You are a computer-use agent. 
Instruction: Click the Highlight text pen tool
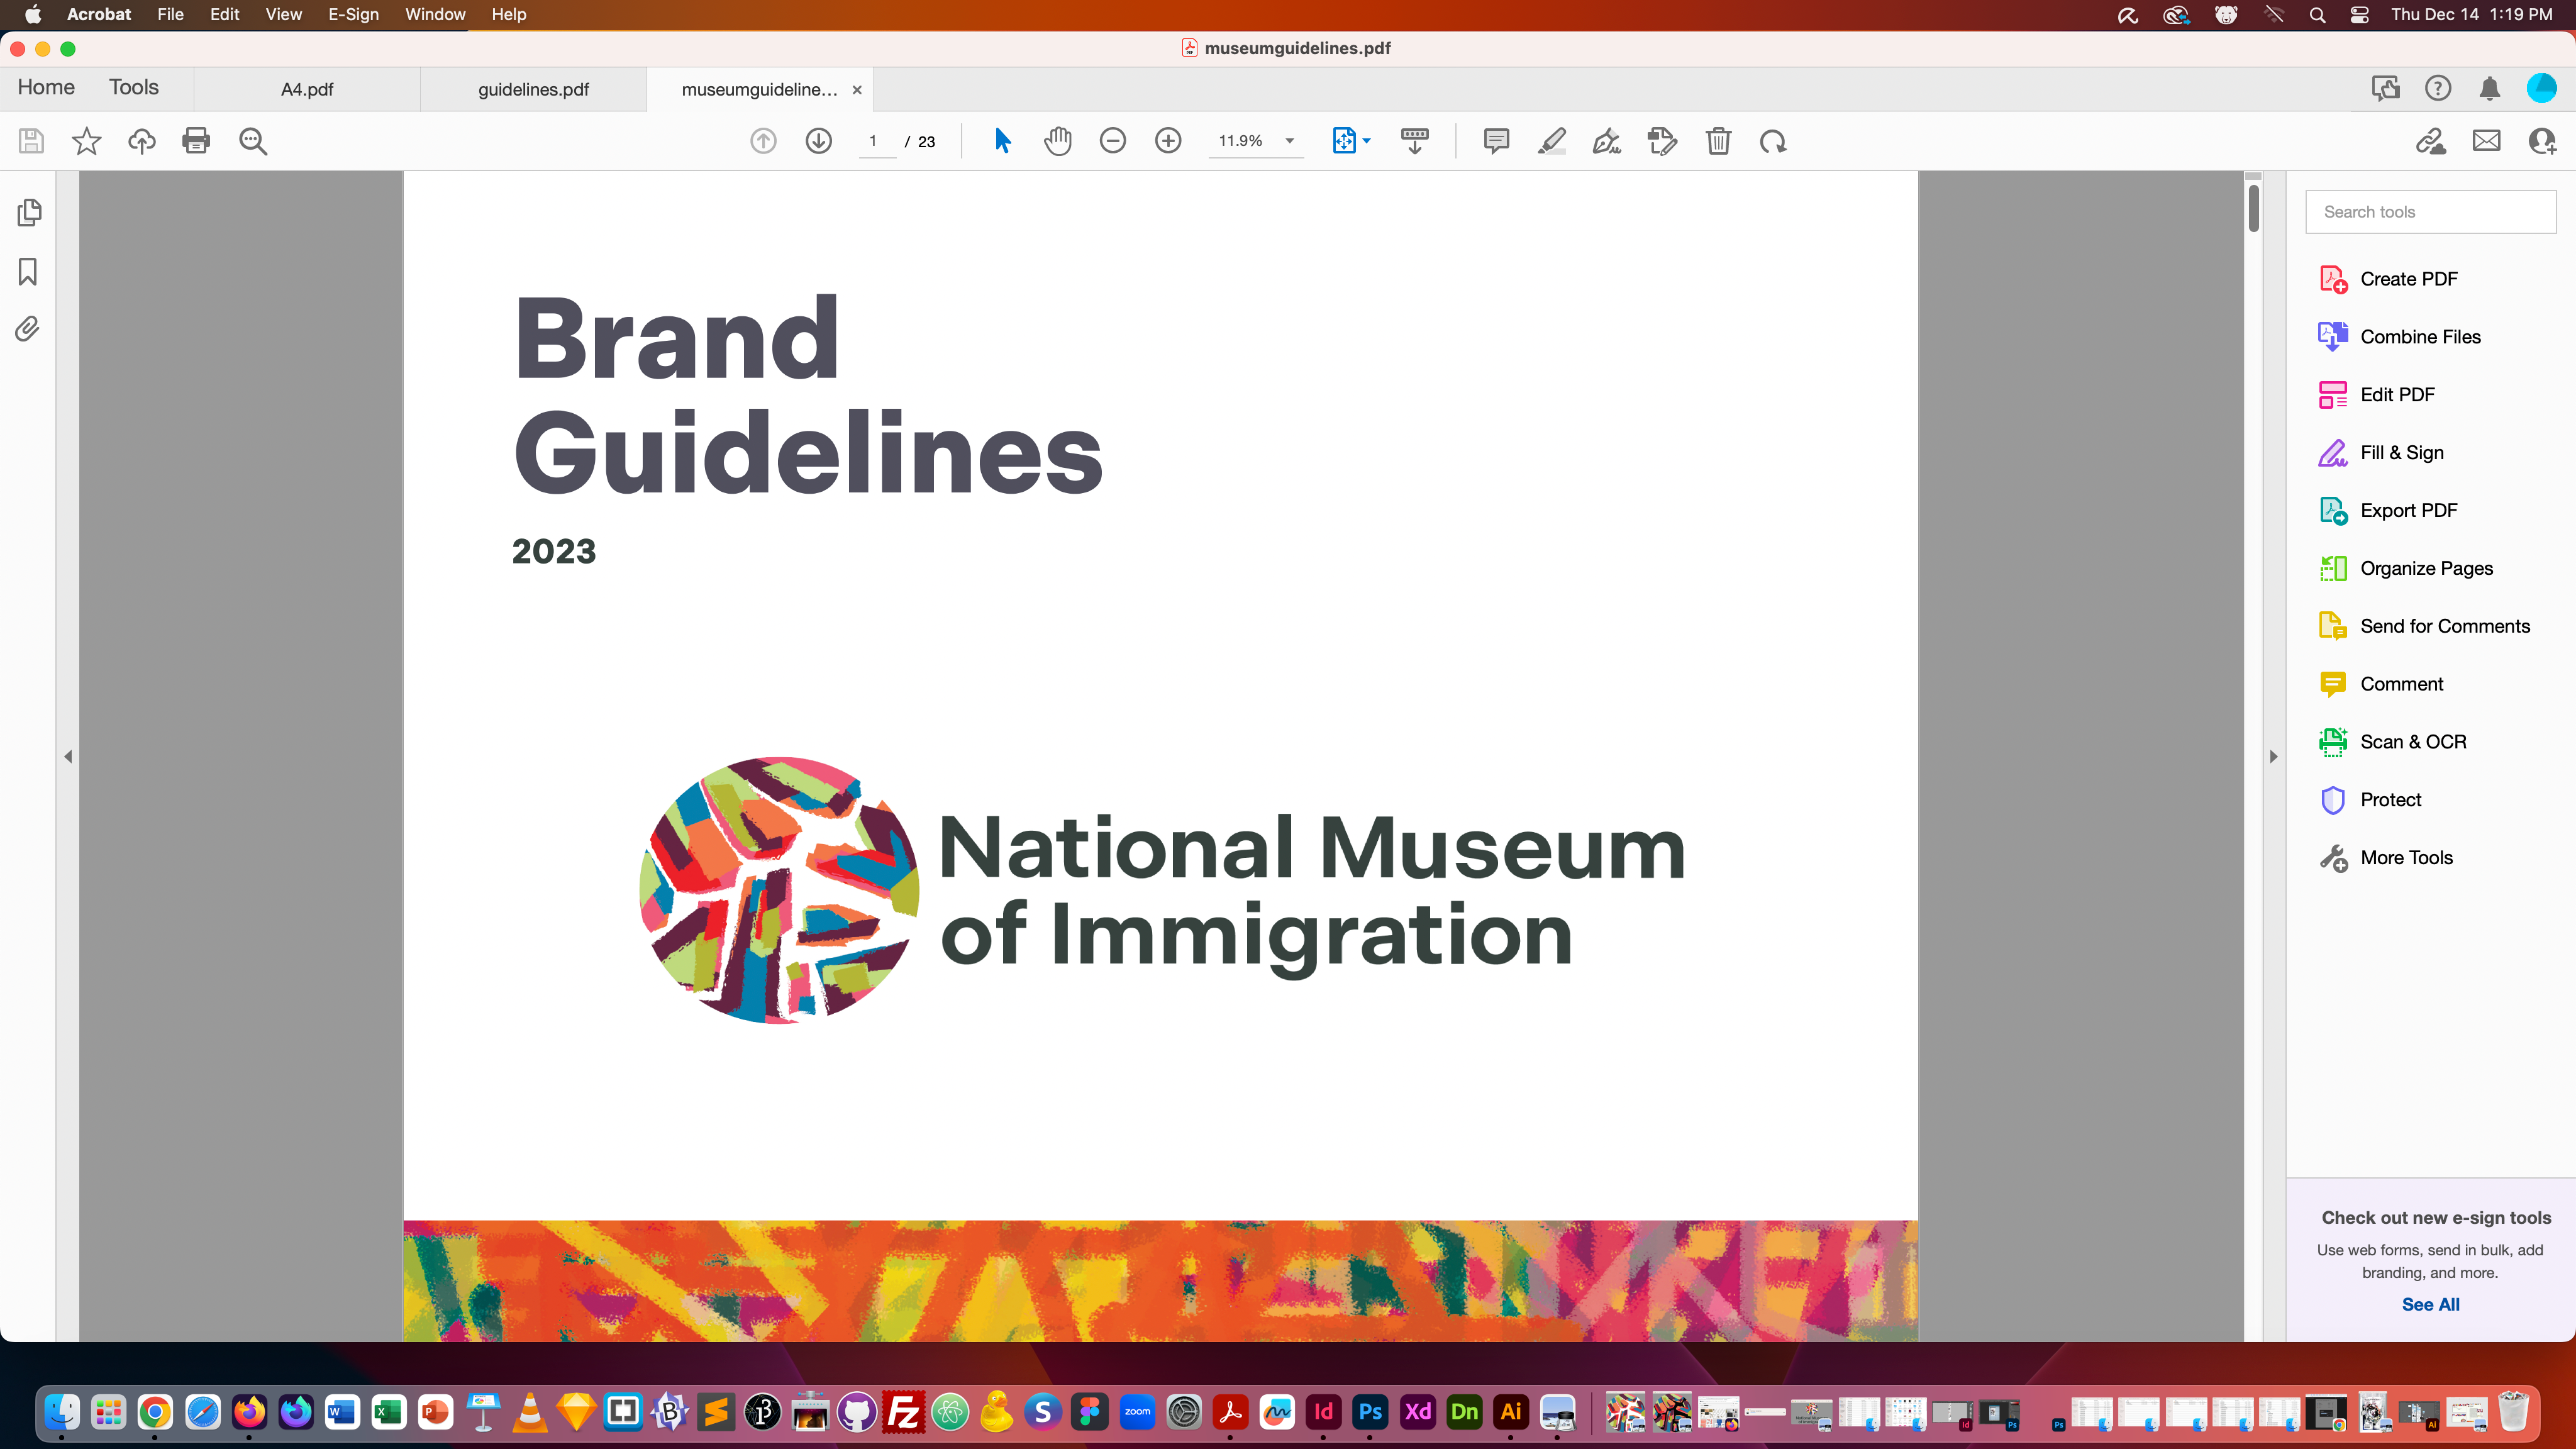[1551, 141]
